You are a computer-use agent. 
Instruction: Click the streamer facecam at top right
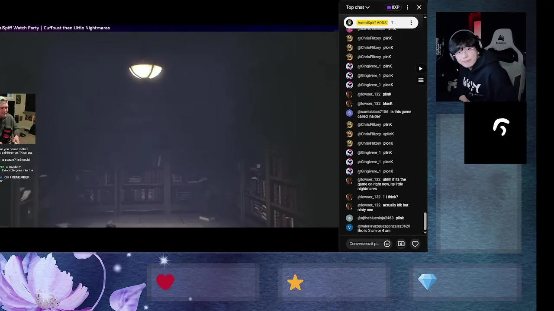pyautogui.click(x=481, y=57)
